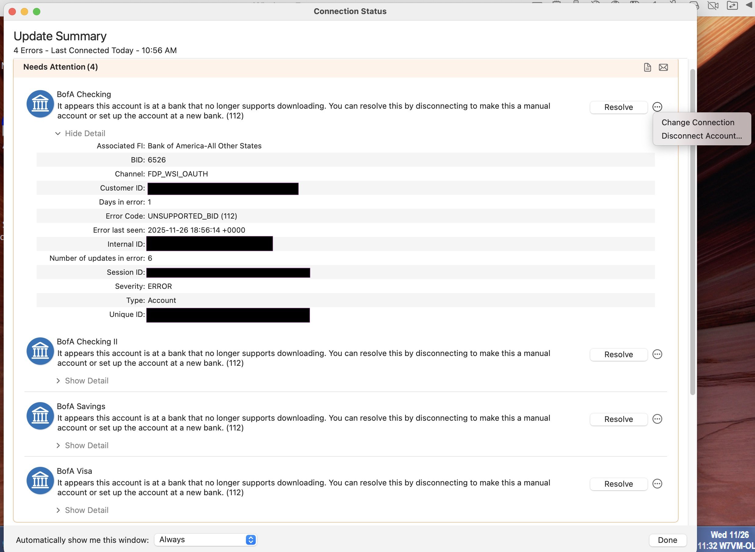Image resolution: width=755 pixels, height=552 pixels.
Task: Open the Automatically show window Always dropdown
Action: [205, 540]
